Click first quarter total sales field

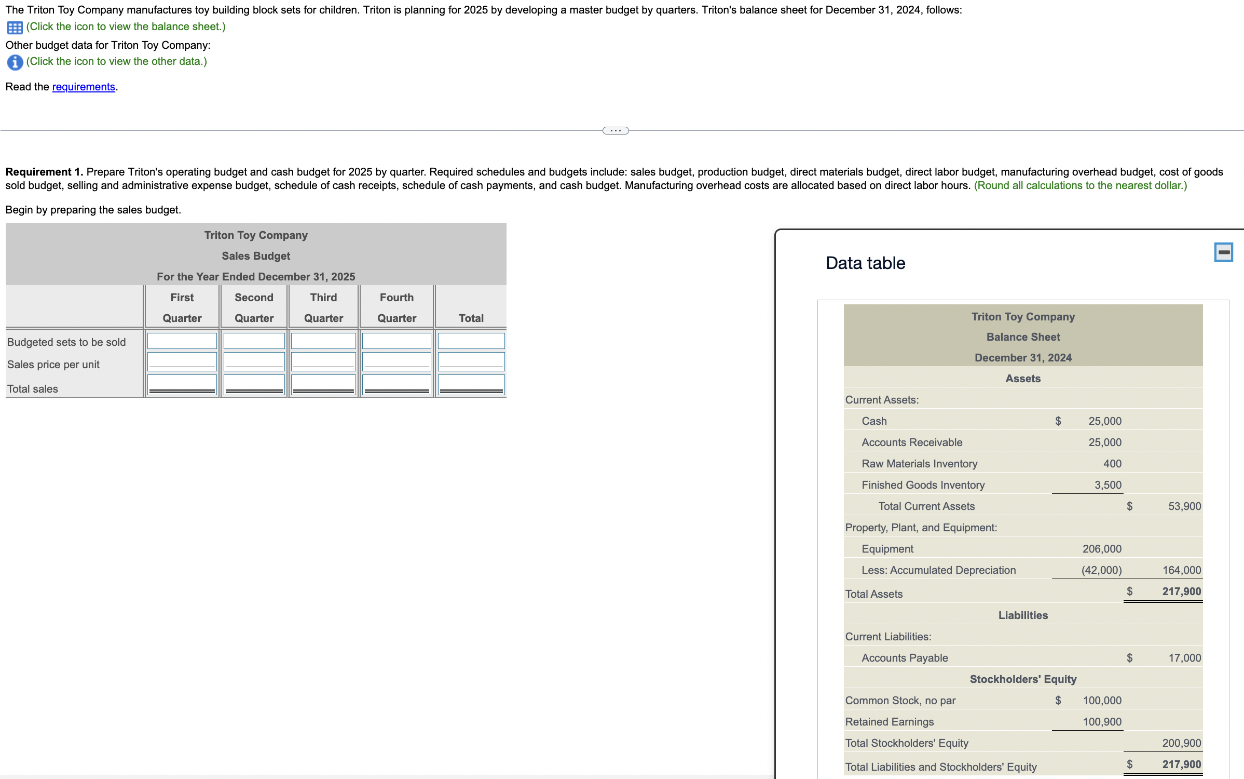(182, 385)
